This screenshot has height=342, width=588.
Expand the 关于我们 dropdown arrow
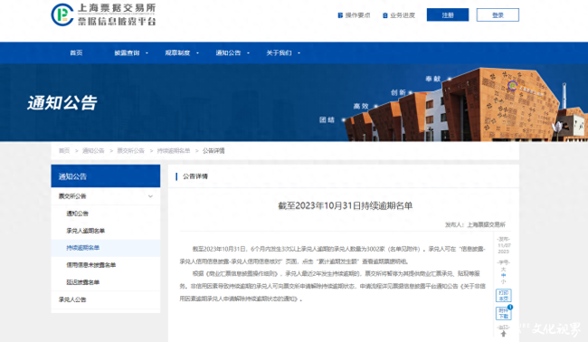tap(299, 53)
